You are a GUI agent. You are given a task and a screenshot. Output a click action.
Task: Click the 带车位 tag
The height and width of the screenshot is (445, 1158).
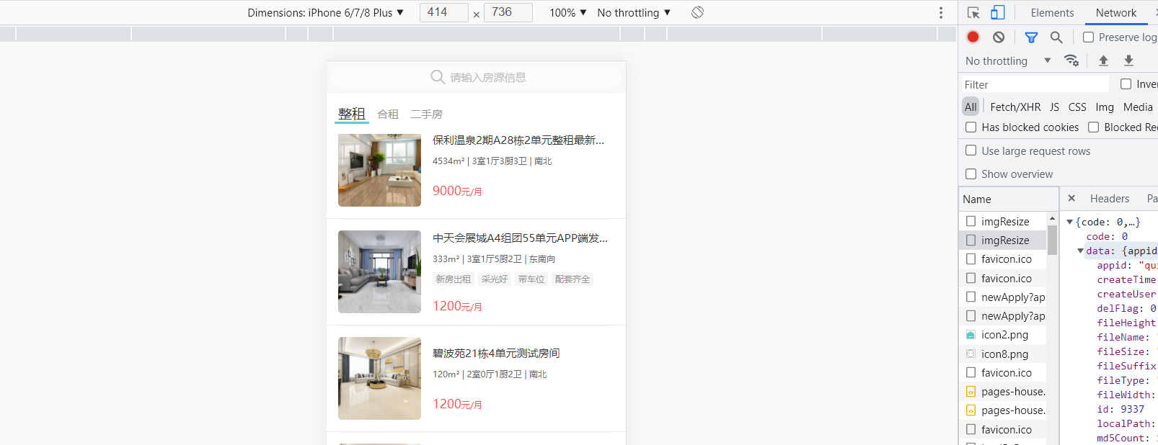click(x=531, y=279)
